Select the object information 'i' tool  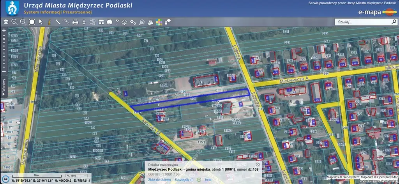[x=49, y=22]
